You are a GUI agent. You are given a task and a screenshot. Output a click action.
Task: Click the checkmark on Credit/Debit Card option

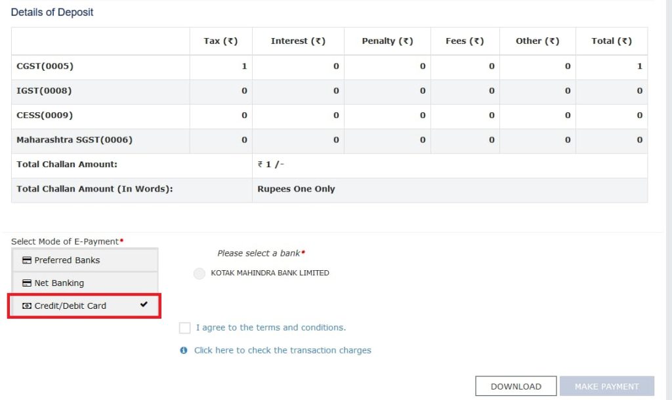tap(144, 305)
